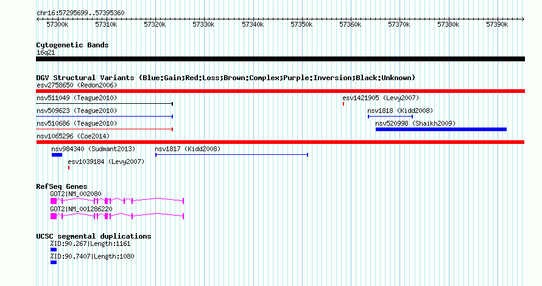Click the %ID:90.267|Length:1161 label
Image resolution: width=542 pixels, height=286 pixels.
click(x=90, y=244)
